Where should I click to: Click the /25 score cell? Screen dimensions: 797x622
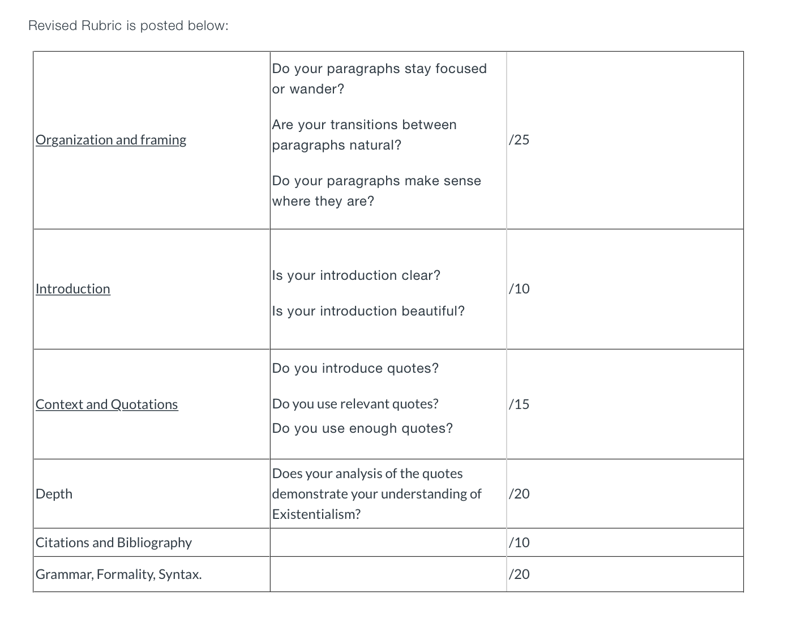(x=519, y=140)
